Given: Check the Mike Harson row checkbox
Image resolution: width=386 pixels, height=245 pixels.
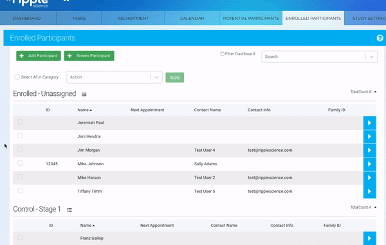Looking at the screenshot, I should 21,177.
